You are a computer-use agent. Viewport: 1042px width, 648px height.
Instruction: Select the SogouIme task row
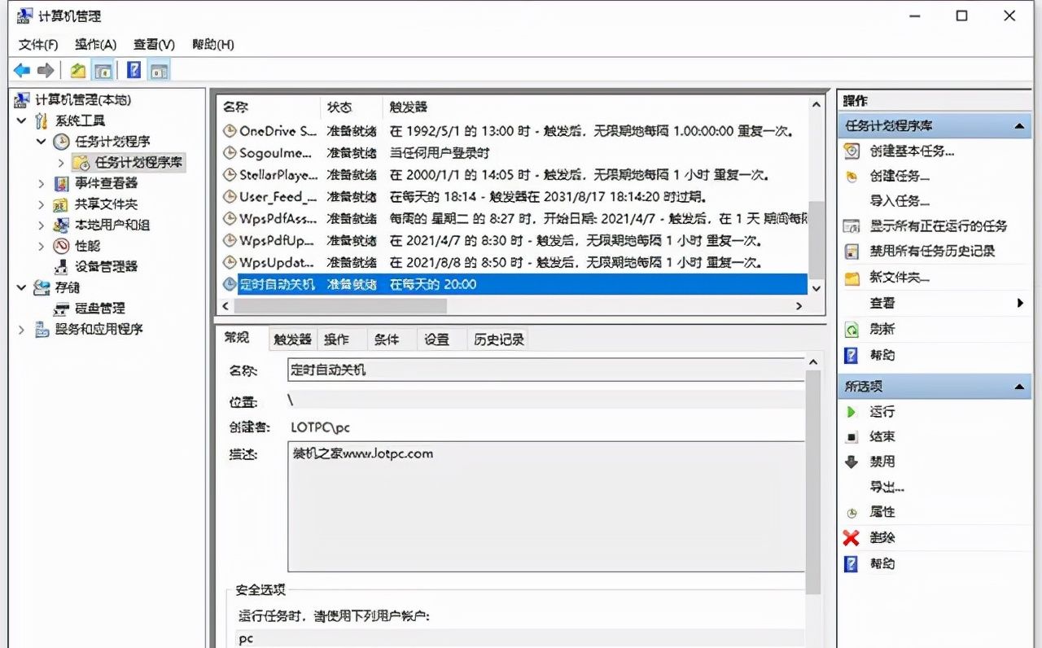513,152
